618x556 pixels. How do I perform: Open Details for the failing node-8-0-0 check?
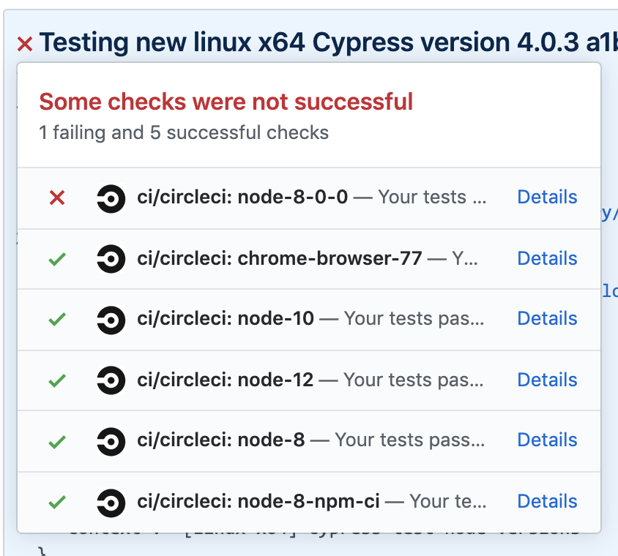coord(547,197)
